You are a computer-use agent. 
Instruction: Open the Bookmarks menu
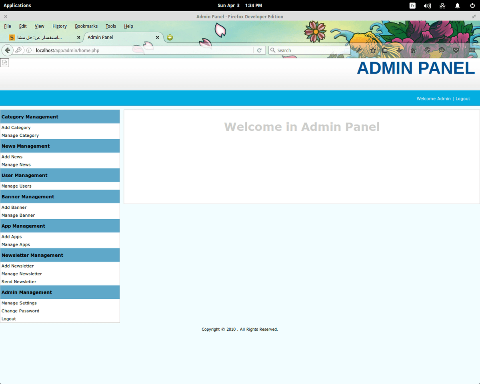86,26
